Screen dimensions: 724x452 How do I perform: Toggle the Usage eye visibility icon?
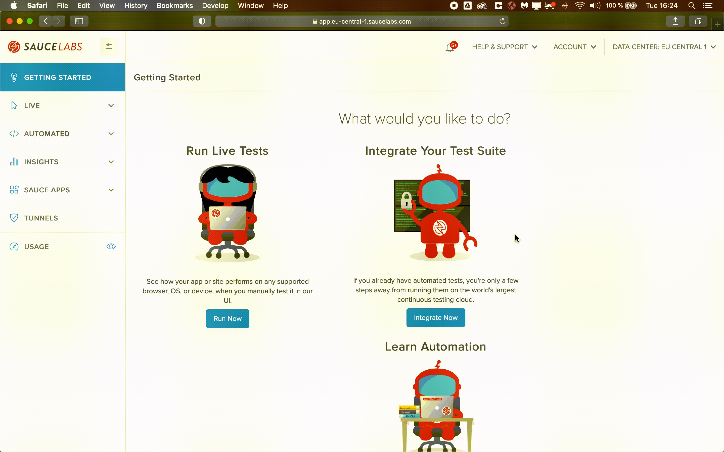111,247
